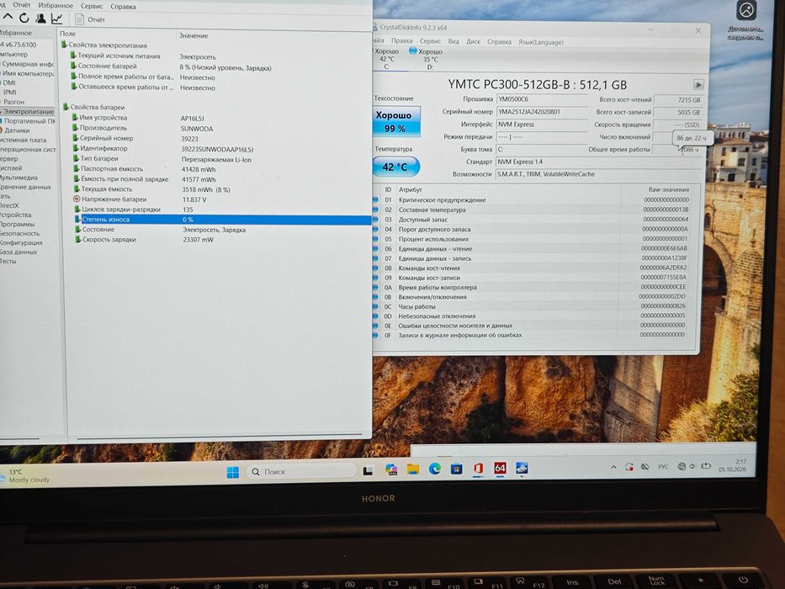Click the 42 °C temperature button

[395, 167]
